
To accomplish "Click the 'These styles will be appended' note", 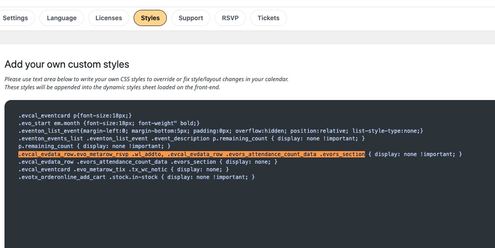I will pyautogui.click(x=113, y=87).
